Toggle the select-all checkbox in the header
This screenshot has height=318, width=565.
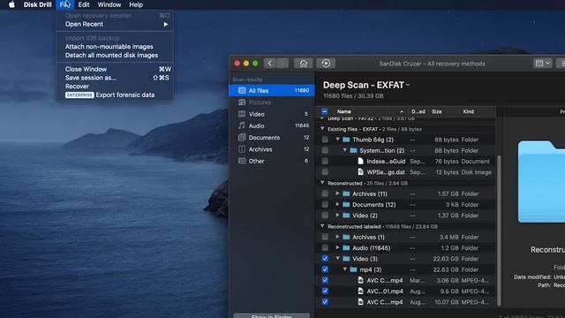[325, 111]
